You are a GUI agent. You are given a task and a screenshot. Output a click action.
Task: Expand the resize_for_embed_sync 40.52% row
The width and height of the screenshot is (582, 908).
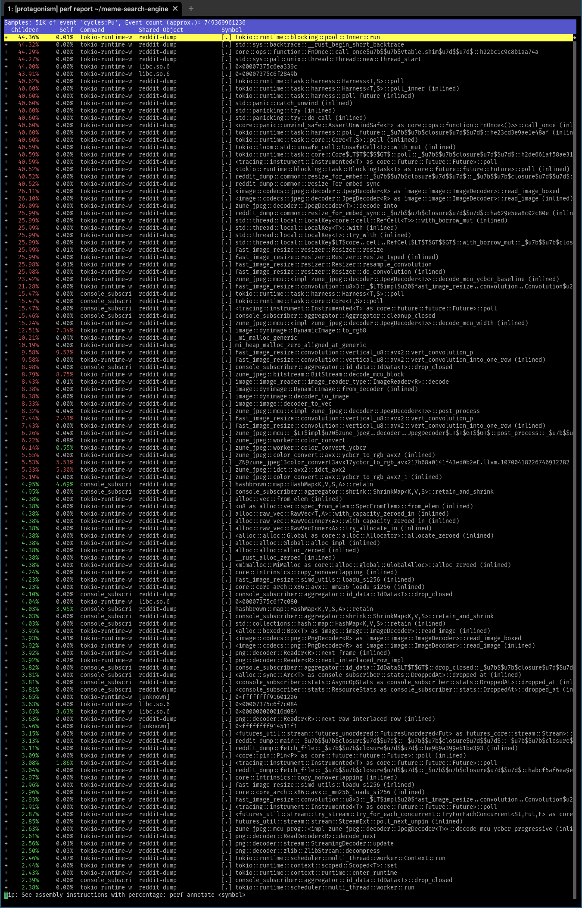tap(6, 184)
